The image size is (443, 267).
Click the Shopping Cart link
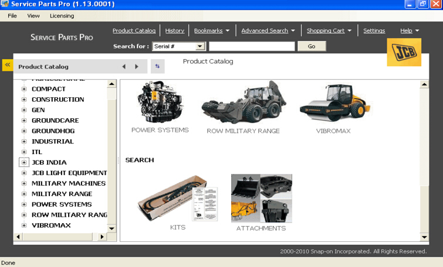point(326,30)
